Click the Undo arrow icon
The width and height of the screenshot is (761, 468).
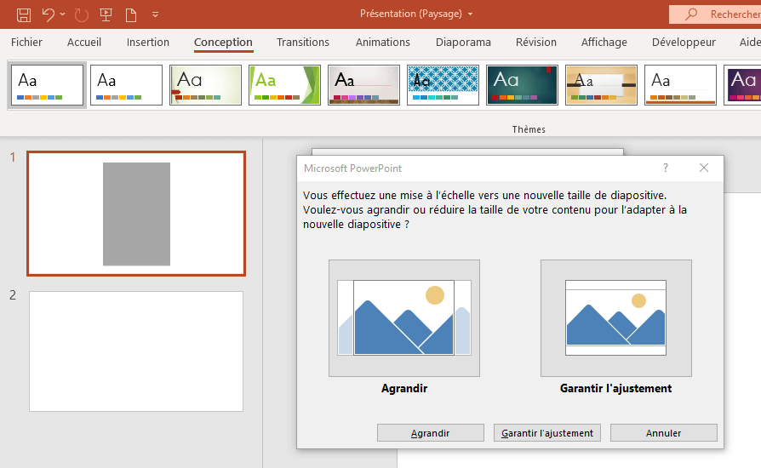(x=48, y=14)
